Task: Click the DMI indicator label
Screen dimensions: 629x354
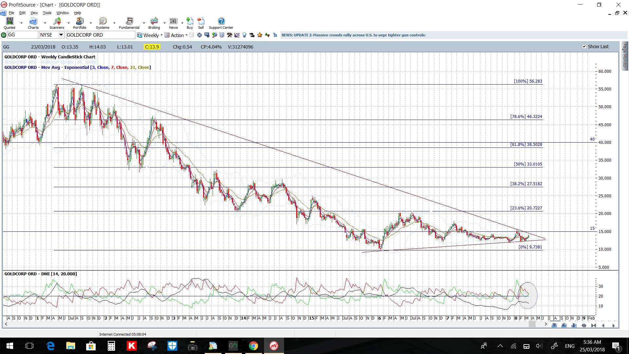Action: (x=41, y=274)
